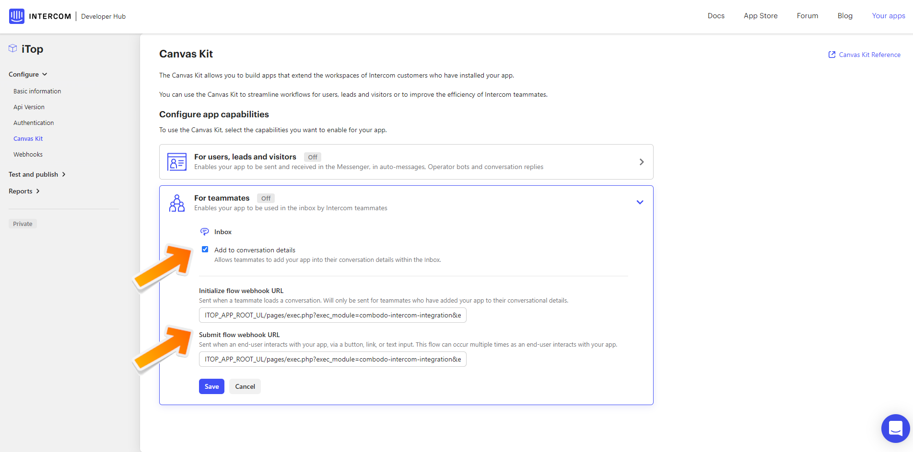
Task: Click the iTop app cube icon
Action: pyautogui.click(x=13, y=48)
